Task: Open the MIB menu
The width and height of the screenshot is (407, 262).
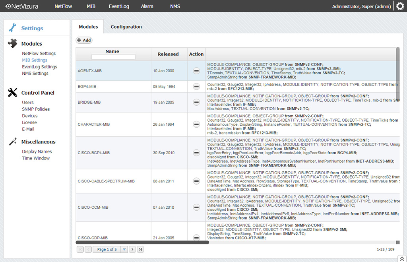Action: pyautogui.click(x=91, y=6)
